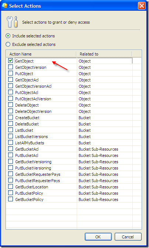Enable the ListBucket checkbox
The image size is (149, 248).
coord(11,130)
